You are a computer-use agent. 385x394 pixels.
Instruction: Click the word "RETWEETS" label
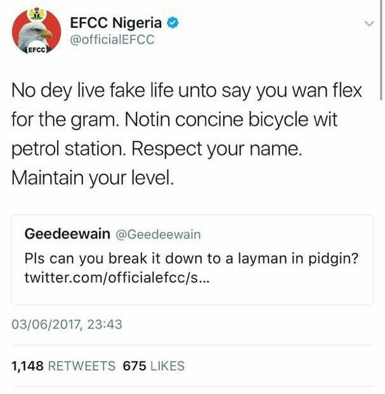pyautogui.click(x=82, y=366)
